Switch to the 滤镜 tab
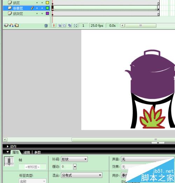This screenshot has height=183, width=175. tap(27, 152)
